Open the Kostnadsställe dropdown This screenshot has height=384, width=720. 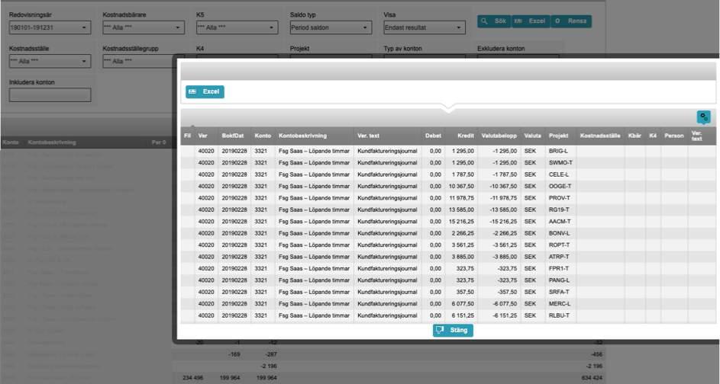coord(50,61)
